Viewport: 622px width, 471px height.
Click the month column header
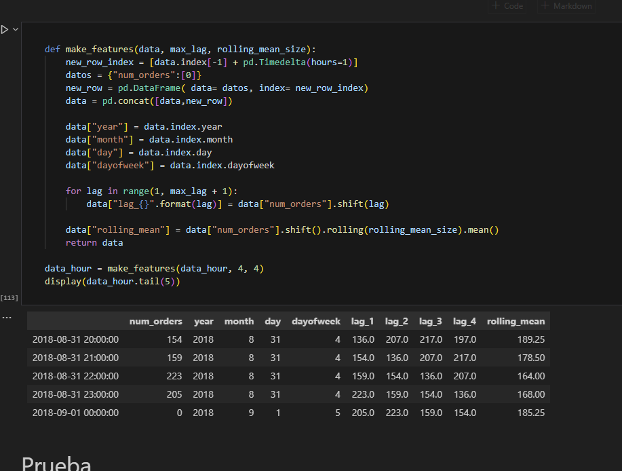(239, 322)
